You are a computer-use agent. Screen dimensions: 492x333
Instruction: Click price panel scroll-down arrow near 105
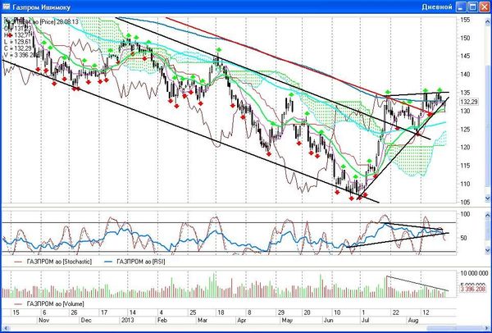[x=487, y=198]
